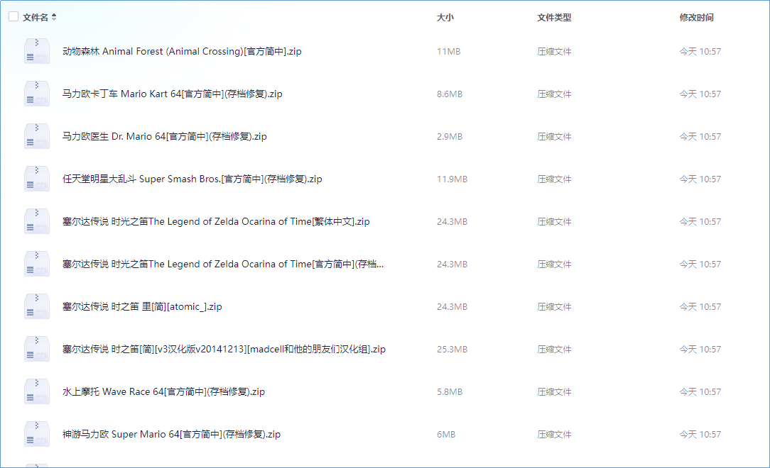Click 24.3MB size of 时之笛 里[atomic_] file

[452, 307]
